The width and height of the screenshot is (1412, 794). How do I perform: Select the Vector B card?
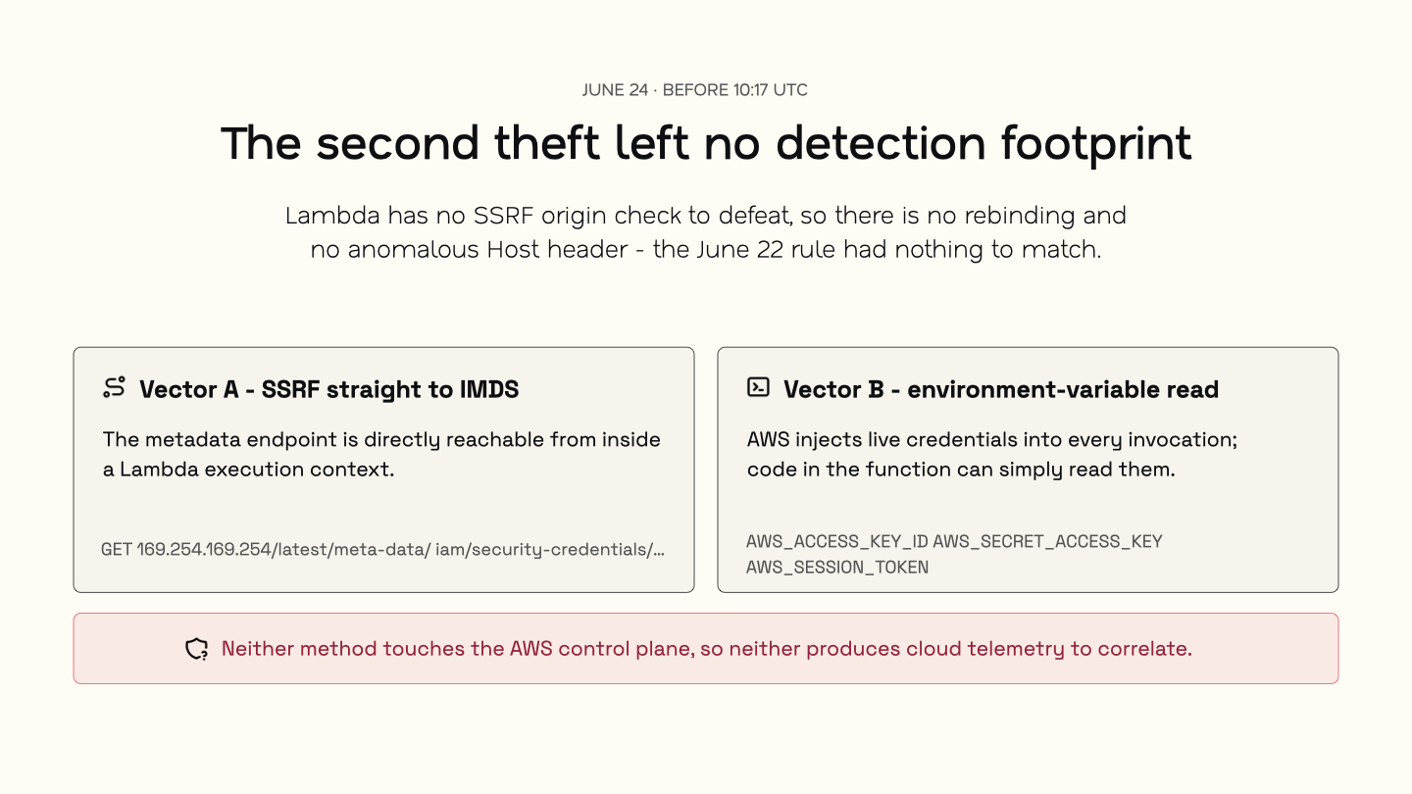click(x=1028, y=470)
